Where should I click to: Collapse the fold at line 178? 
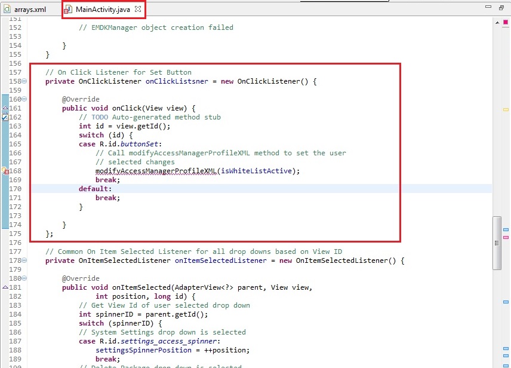click(x=24, y=260)
